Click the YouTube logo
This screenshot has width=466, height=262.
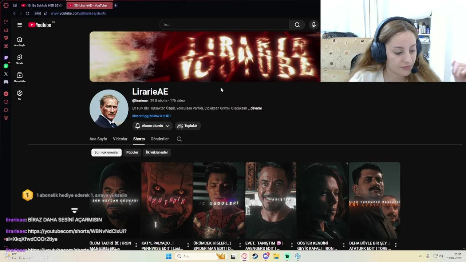(x=40, y=25)
